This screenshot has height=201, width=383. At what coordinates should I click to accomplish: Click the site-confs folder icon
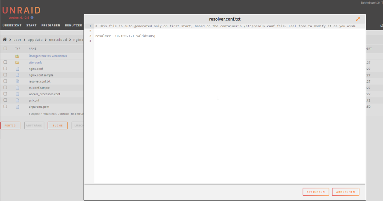click(x=17, y=63)
